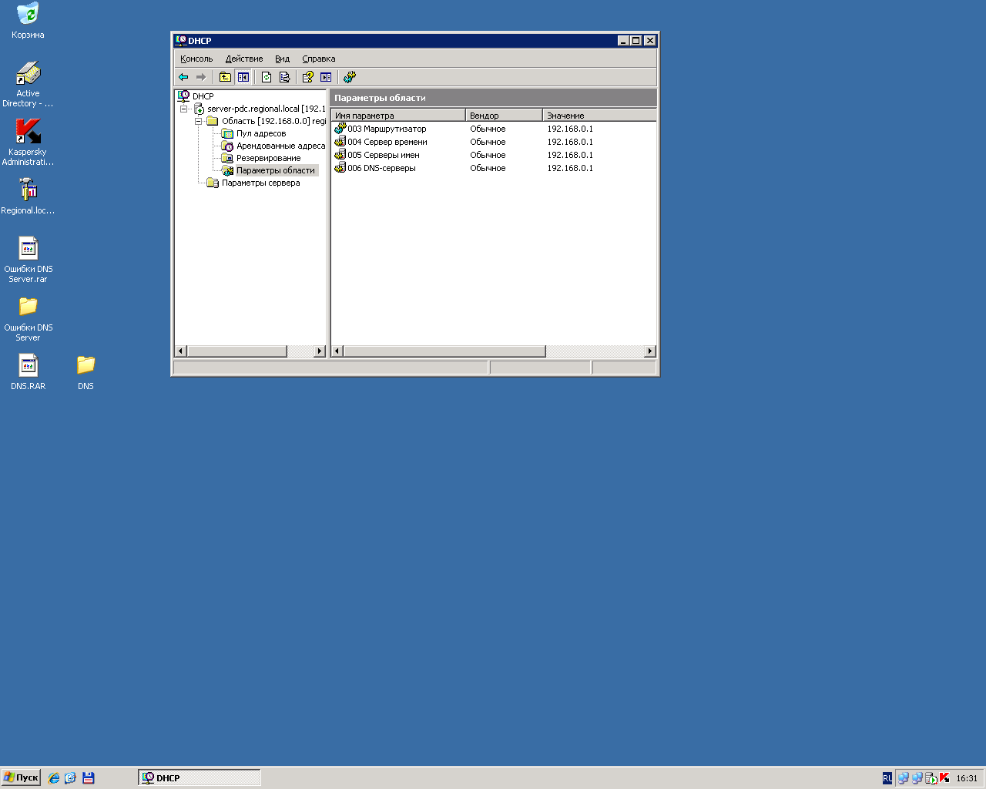Select the Корзина desktop icon
This screenshot has width=986, height=789.
(28, 21)
